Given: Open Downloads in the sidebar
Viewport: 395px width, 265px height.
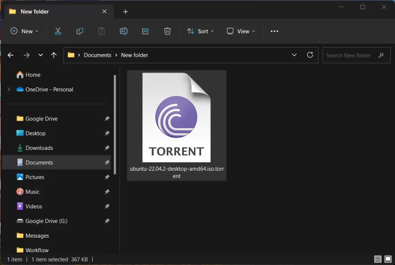Looking at the screenshot, I should [x=39, y=148].
